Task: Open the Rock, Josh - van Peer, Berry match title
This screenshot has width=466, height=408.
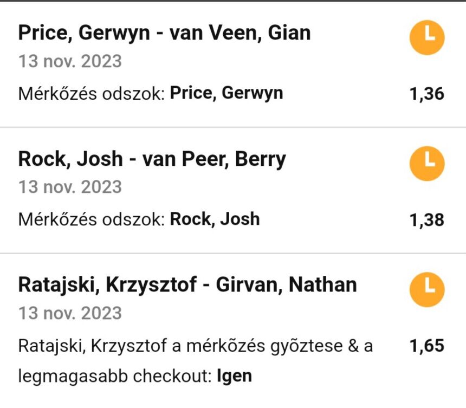Action: [152, 159]
